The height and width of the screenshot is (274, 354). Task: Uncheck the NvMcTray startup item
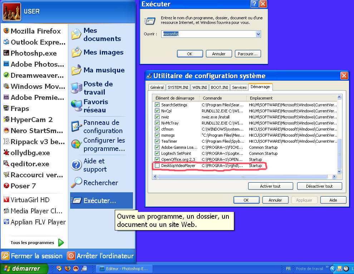[157, 123]
